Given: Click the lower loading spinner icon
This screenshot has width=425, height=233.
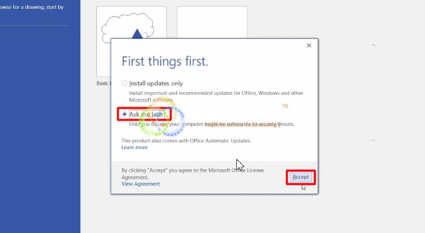Looking at the screenshot, I should (373, 141).
